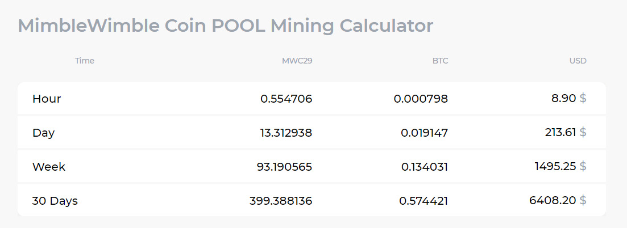Image resolution: width=627 pixels, height=228 pixels.
Task: Click the dollar sign in the Hour row
Action: [x=583, y=99]
